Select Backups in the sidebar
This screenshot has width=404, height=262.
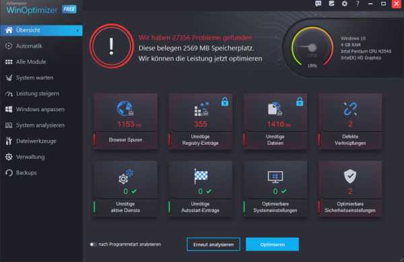(41, 172)
